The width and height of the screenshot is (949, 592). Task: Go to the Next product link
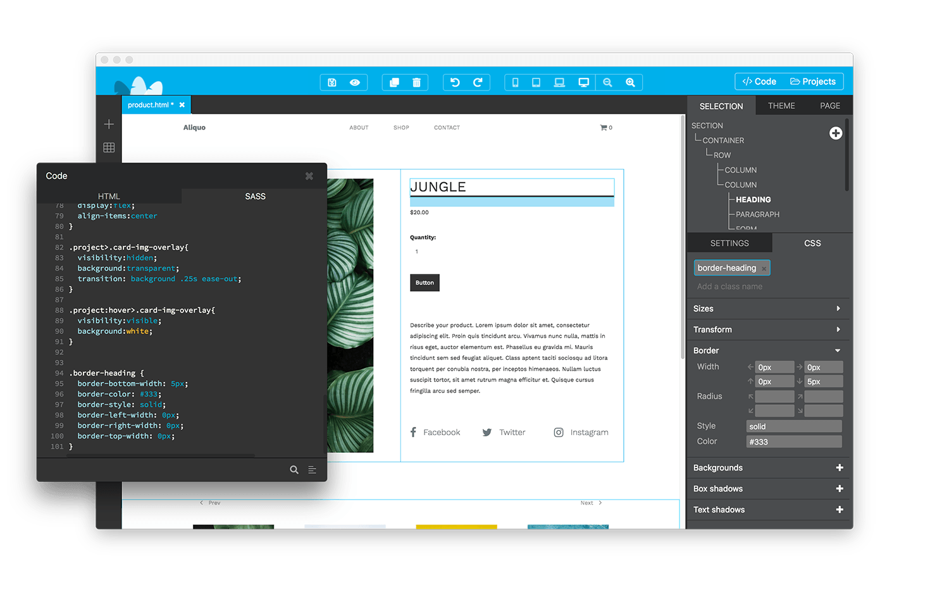(592, 503)
